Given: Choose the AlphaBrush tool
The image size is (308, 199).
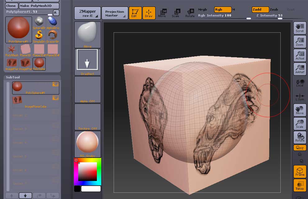Looking at the screenshot, I should click(x=53, y=23).
